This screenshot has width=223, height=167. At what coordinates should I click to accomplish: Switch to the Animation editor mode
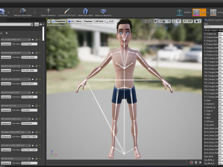point(216,13)
